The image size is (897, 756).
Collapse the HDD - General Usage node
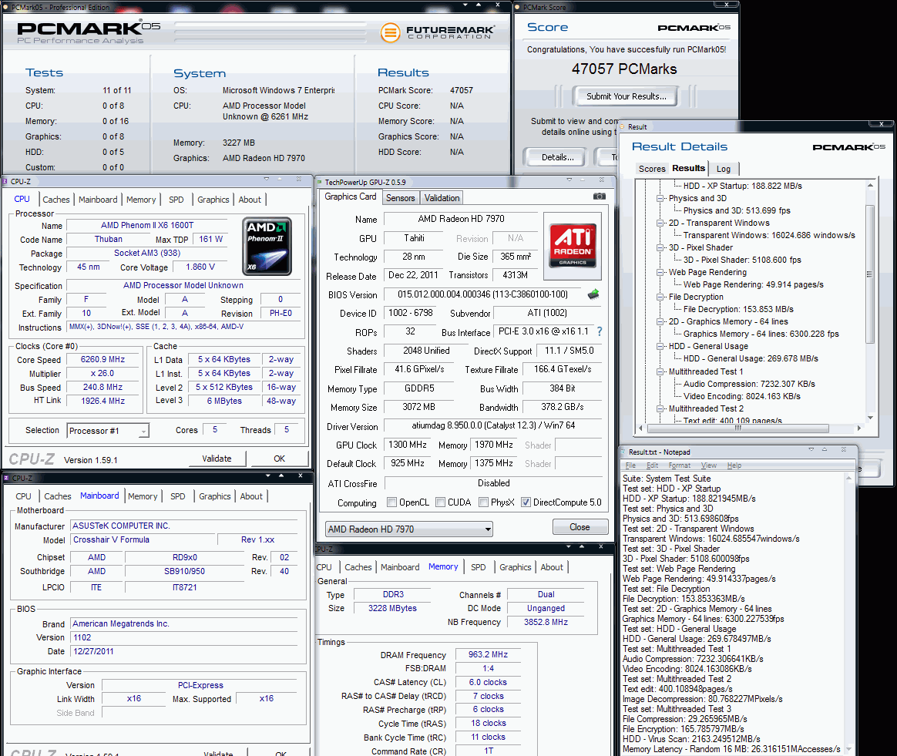(x=660, y=346)
